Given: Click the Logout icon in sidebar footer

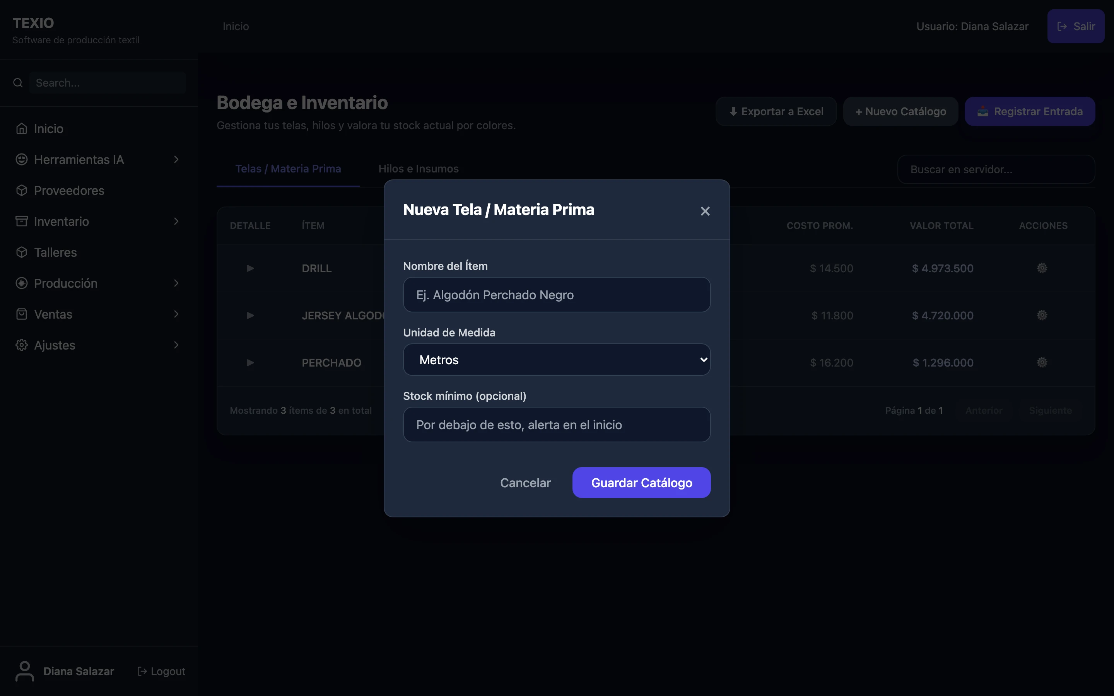Looking at the screenshot, I should tap(142, 671).
